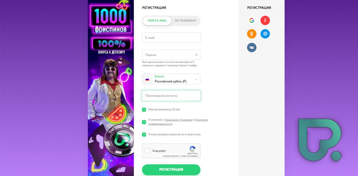358x176 pixels.
Task: Click the large green Pokerdom logo
Action: coord(320,140)
